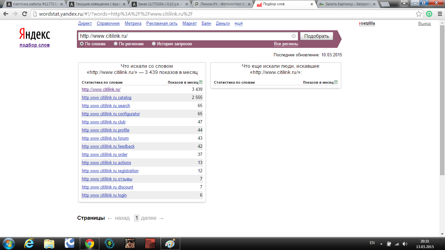Launch Internet Explorer from the taskbar
The height and width of the screenshot is (250, 445).
point(29,243)
